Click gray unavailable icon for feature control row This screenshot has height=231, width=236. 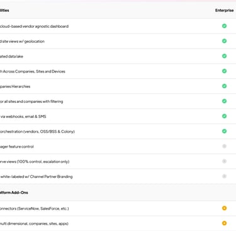[x=224, y=146]
